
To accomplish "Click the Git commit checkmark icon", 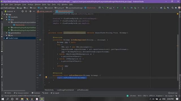I will 150,8.
